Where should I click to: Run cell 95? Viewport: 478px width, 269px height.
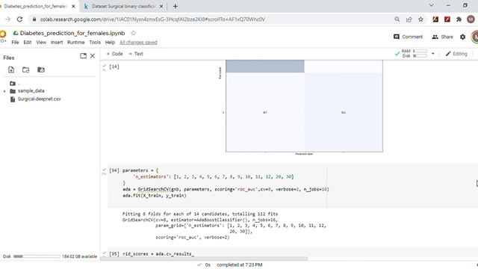114,254
